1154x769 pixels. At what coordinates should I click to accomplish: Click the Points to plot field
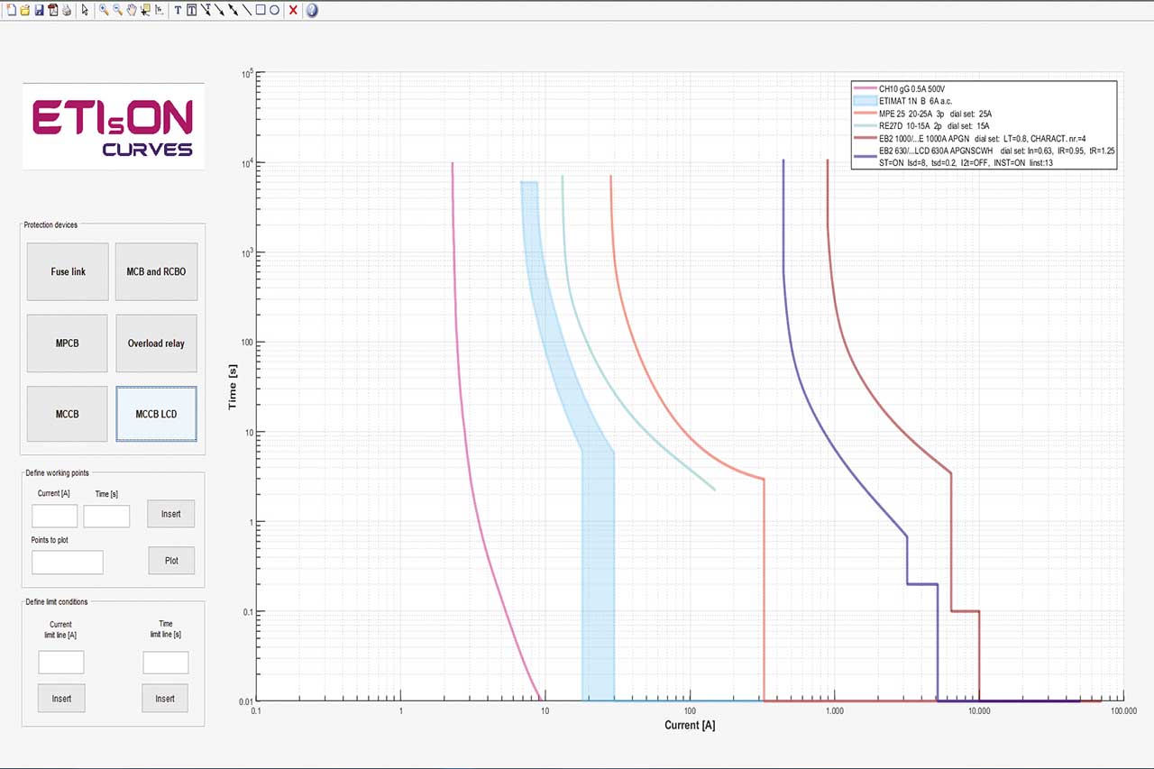click(68, 563)
